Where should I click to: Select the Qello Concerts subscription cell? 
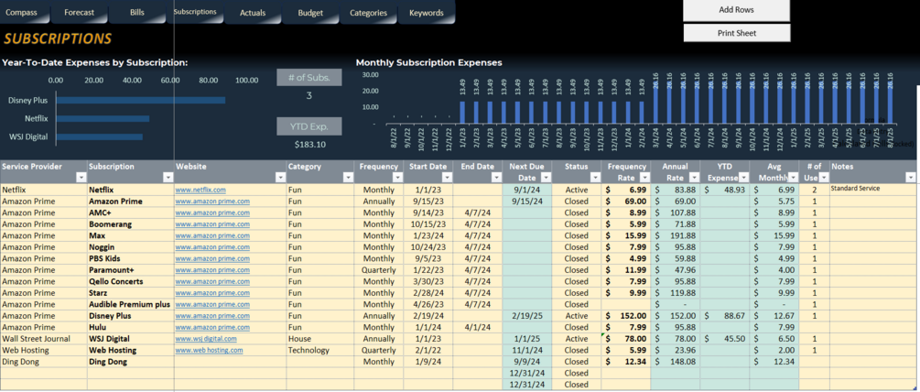pos(130,282)
